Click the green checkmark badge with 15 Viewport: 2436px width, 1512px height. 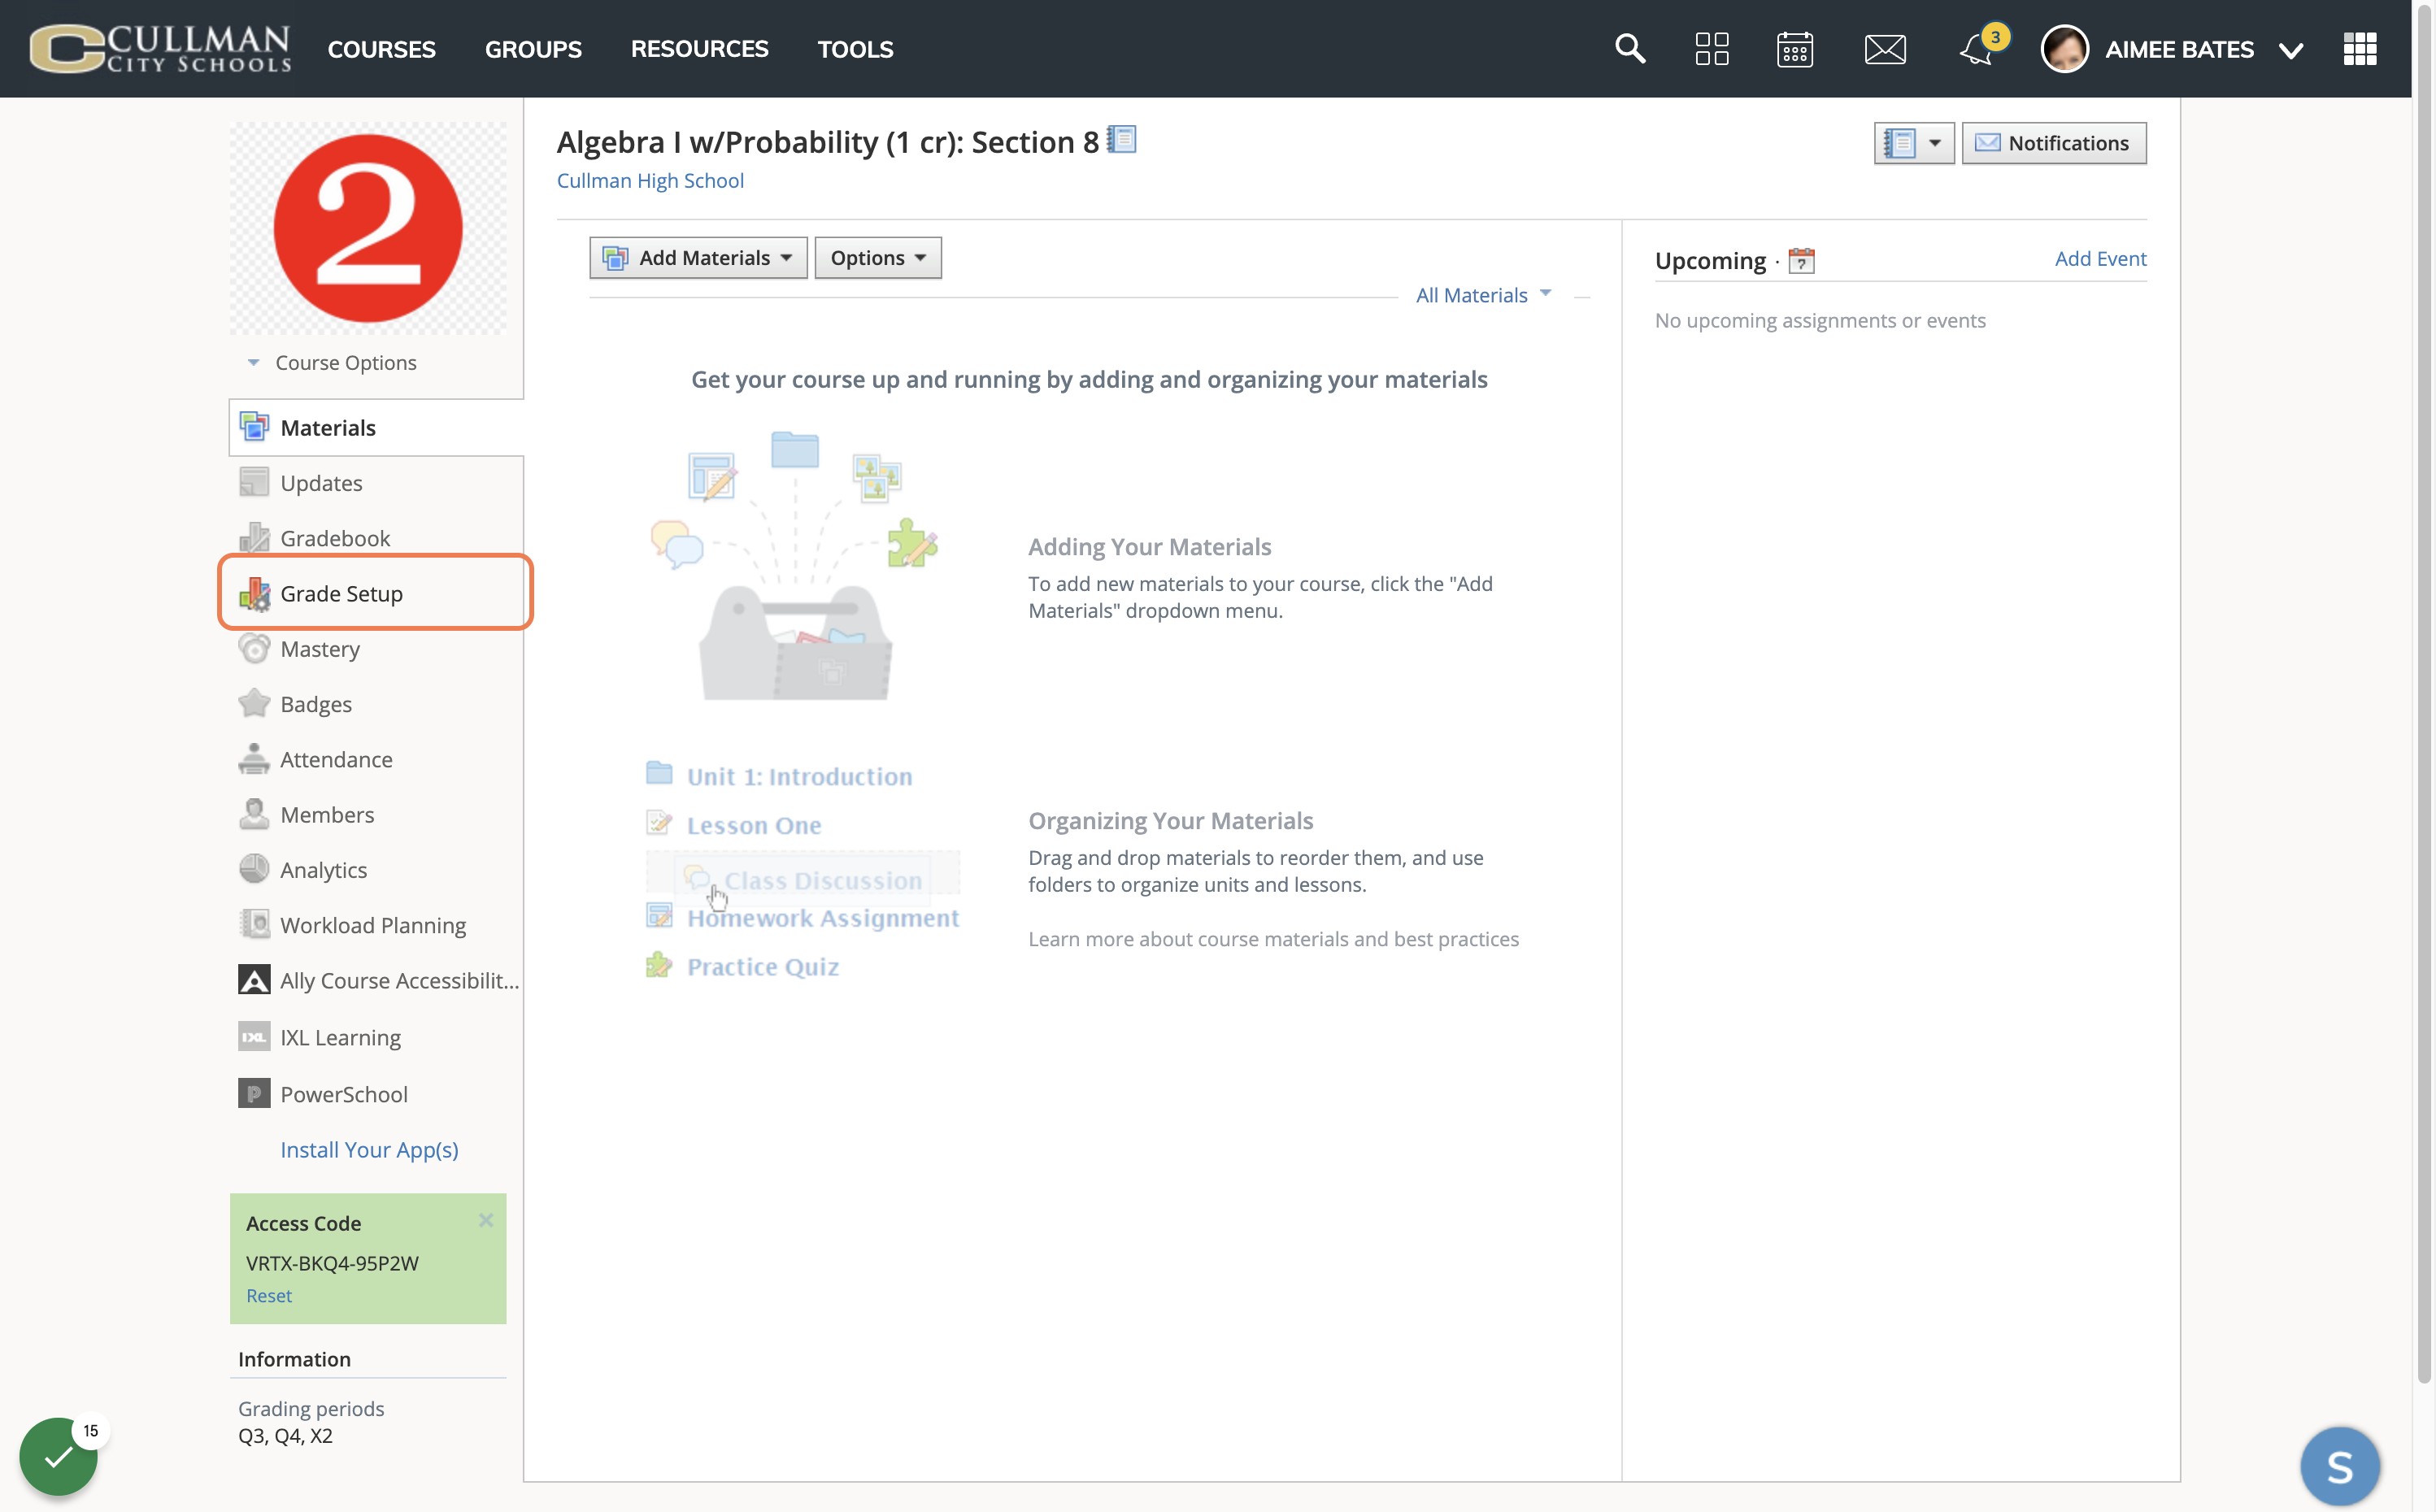pos(59,1456)
